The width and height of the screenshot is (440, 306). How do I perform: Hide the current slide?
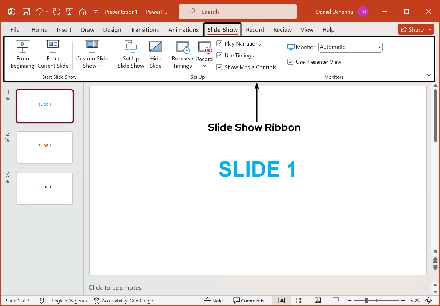click(x=156, y=55)
